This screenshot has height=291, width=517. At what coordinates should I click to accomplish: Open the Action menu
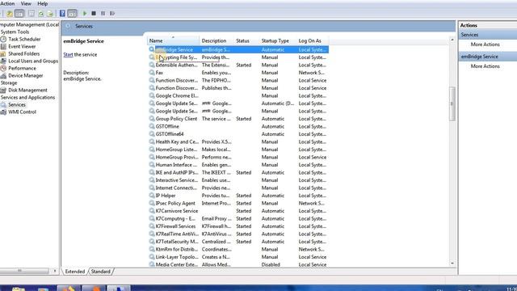(x=7, y=3)
